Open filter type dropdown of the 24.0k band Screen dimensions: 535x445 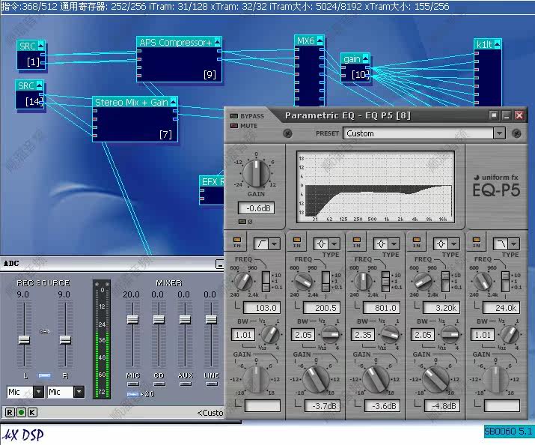[x=514, y=243]
